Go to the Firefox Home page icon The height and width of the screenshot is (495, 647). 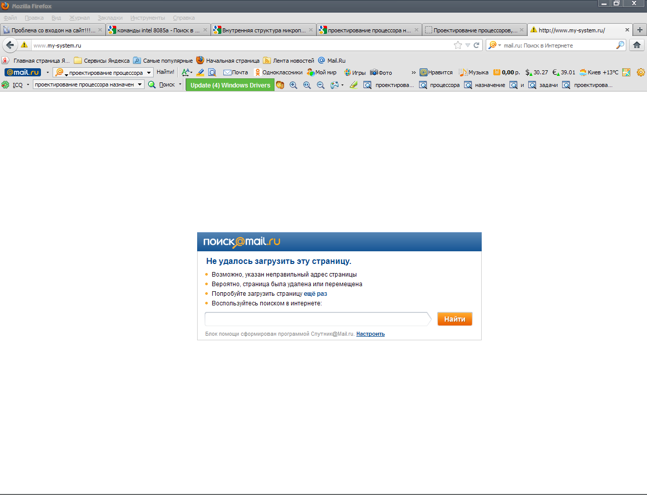[637, 45]
